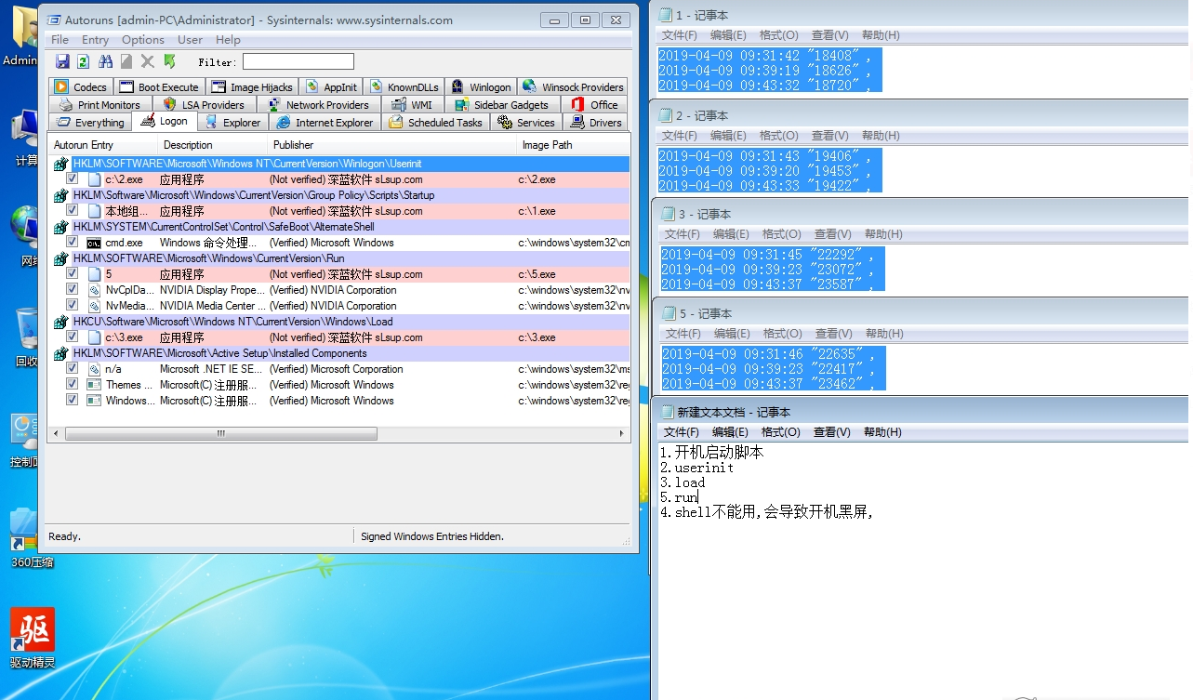Click inside the Filter input field
Viewport: 1193px width, 700px height.
[298, 61]
